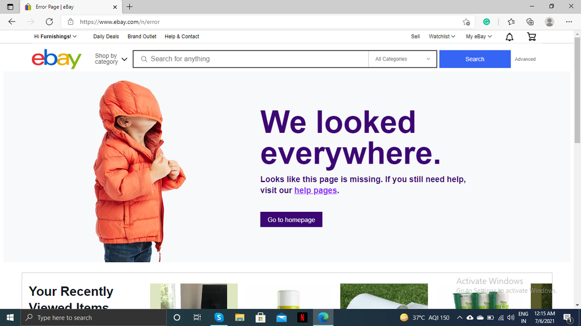
Task: Open the white bottle recently viewed thumbnail
Action: point(288,299)
